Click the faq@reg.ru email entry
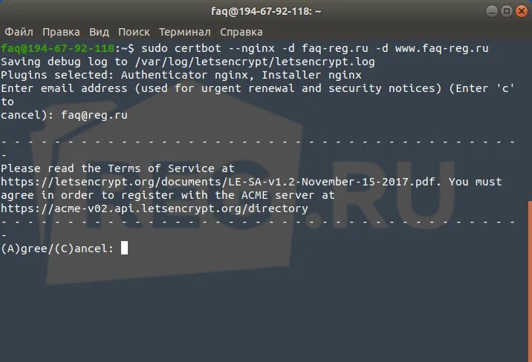Screen dimensions: 532x362 point(94,115)
